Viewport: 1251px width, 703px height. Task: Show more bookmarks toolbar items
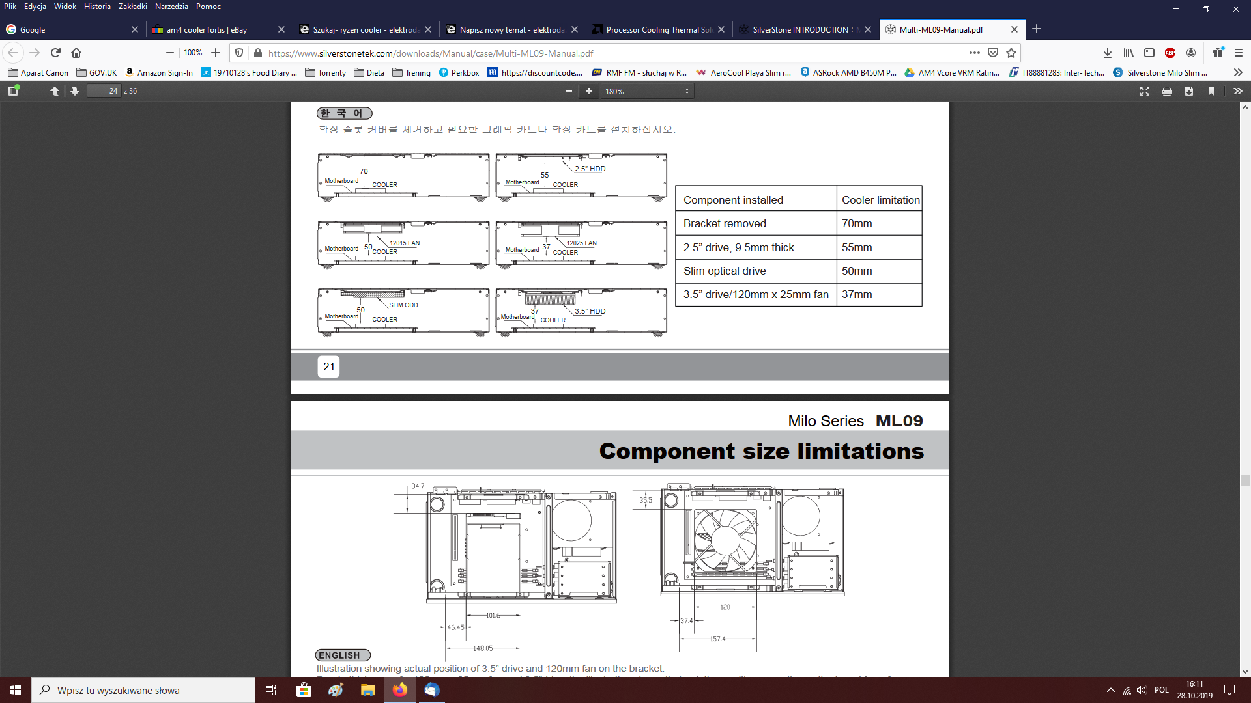[1238, 72]
